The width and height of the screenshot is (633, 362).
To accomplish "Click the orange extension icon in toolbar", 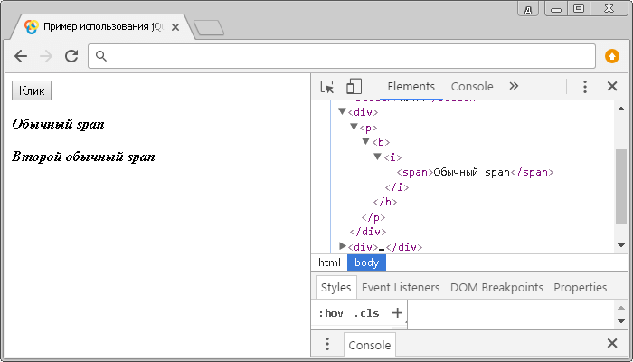I will [612, 56].
